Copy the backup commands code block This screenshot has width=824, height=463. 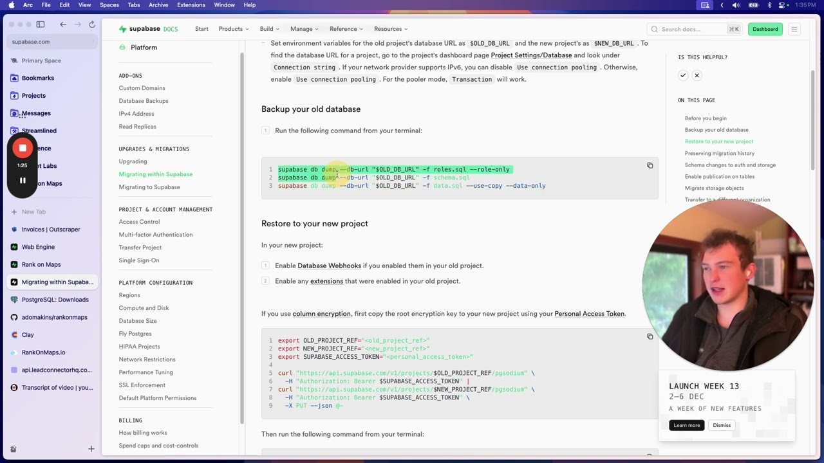650,166
